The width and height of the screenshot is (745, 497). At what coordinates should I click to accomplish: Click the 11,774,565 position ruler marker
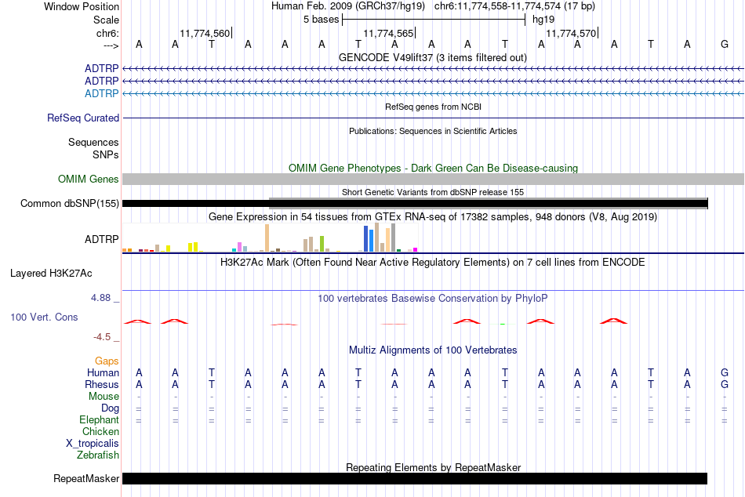[389, 33]
